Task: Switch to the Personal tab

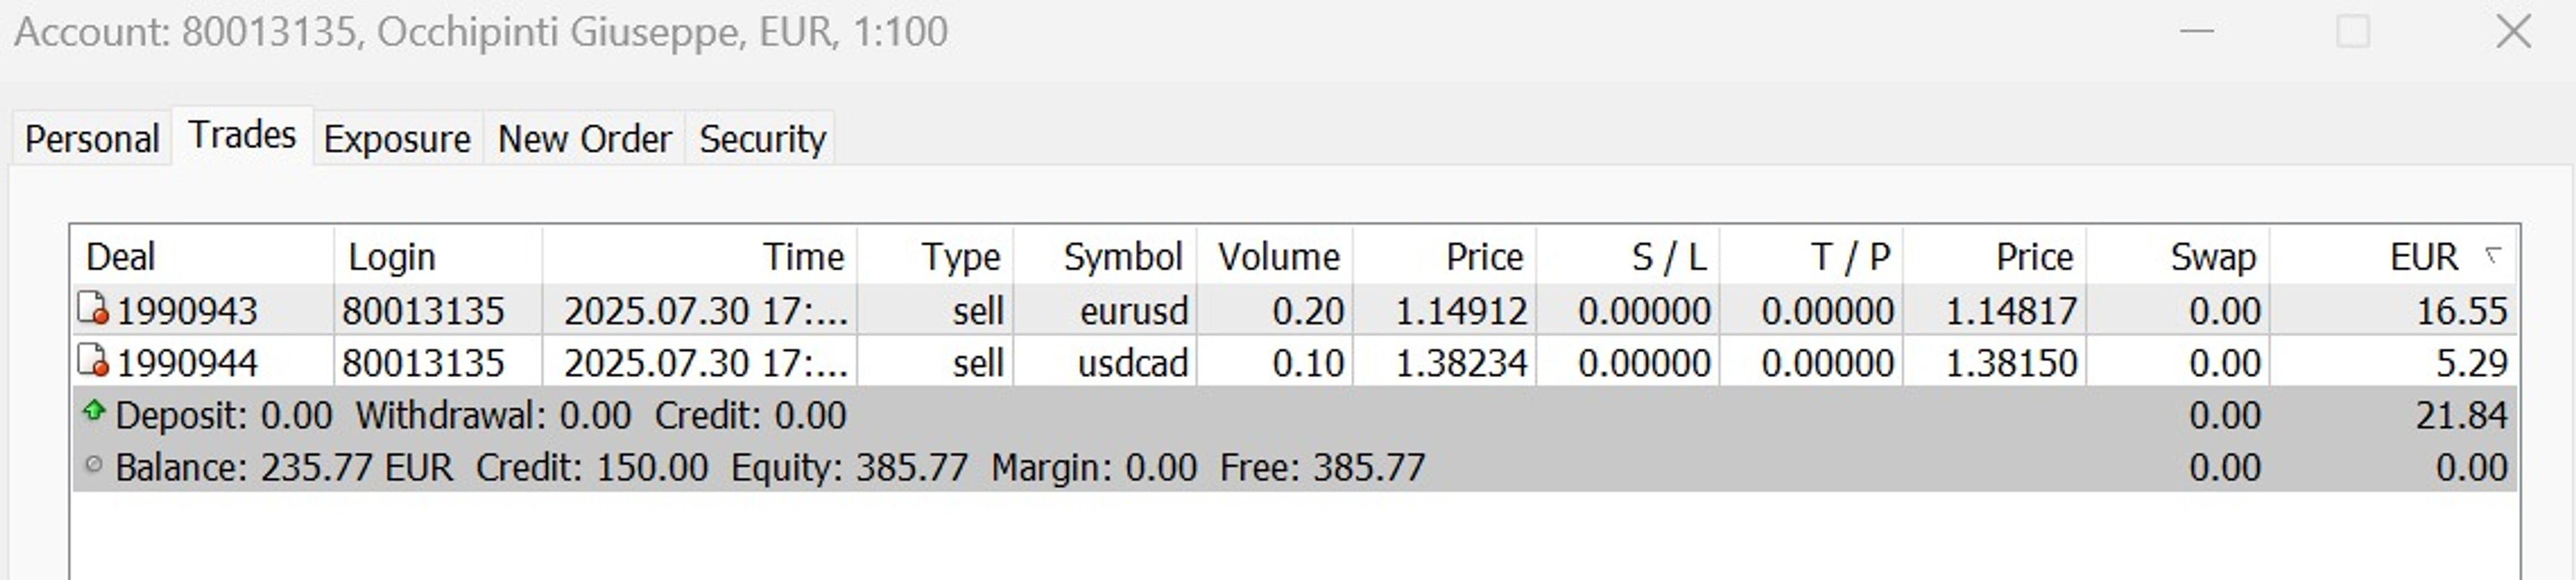Action: click(92, 139)
